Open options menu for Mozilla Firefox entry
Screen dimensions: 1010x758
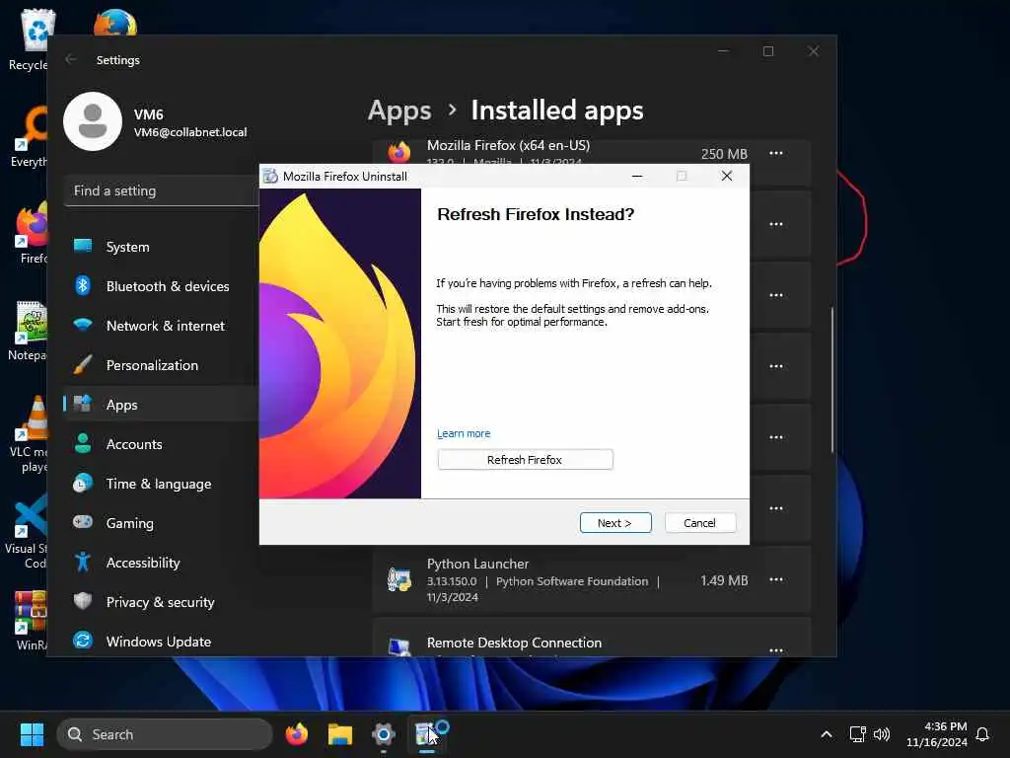776,153
